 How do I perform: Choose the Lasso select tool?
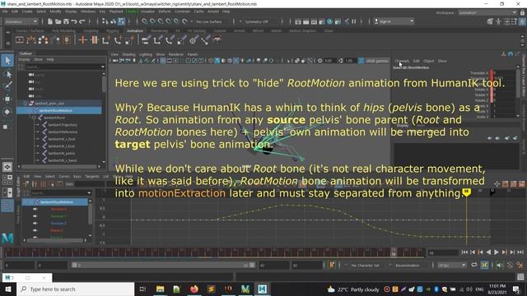tap(7, 74)
